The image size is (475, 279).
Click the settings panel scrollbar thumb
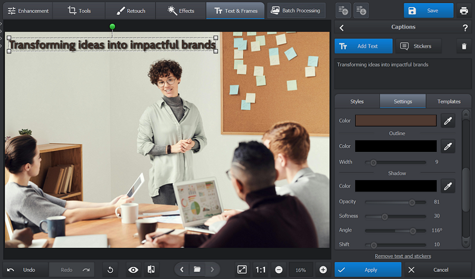(466, 189)
